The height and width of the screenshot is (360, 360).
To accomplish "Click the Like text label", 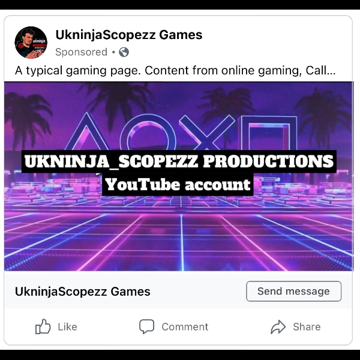I will tap(67, 327).
